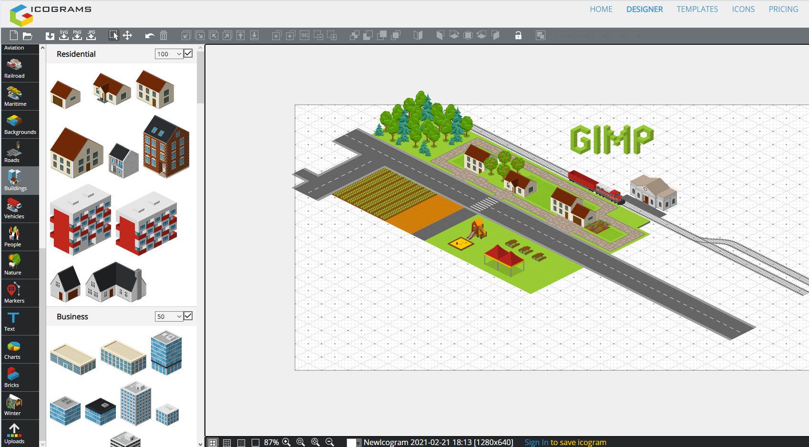
Task: Go to the HOME page
Action: tap(601, 9)
